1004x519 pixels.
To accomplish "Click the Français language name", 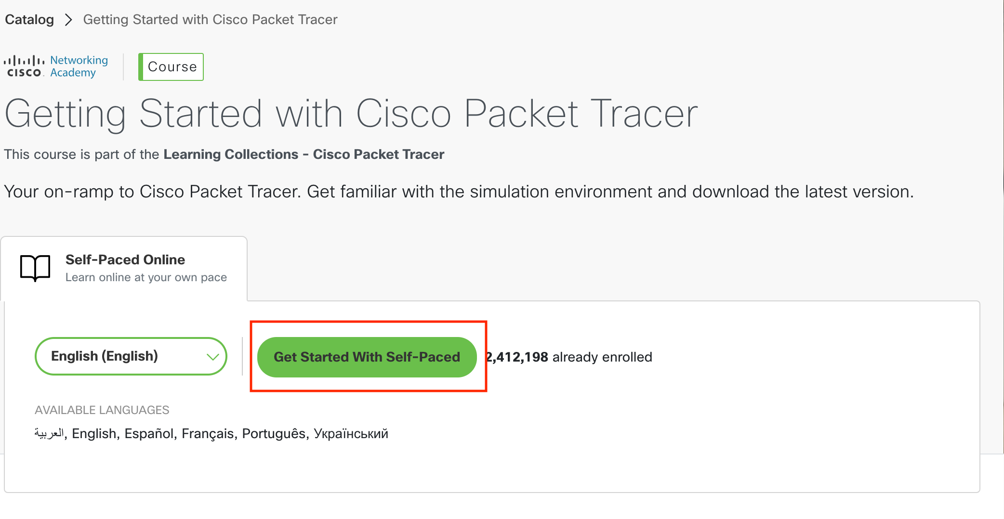I will click(207, 434).
